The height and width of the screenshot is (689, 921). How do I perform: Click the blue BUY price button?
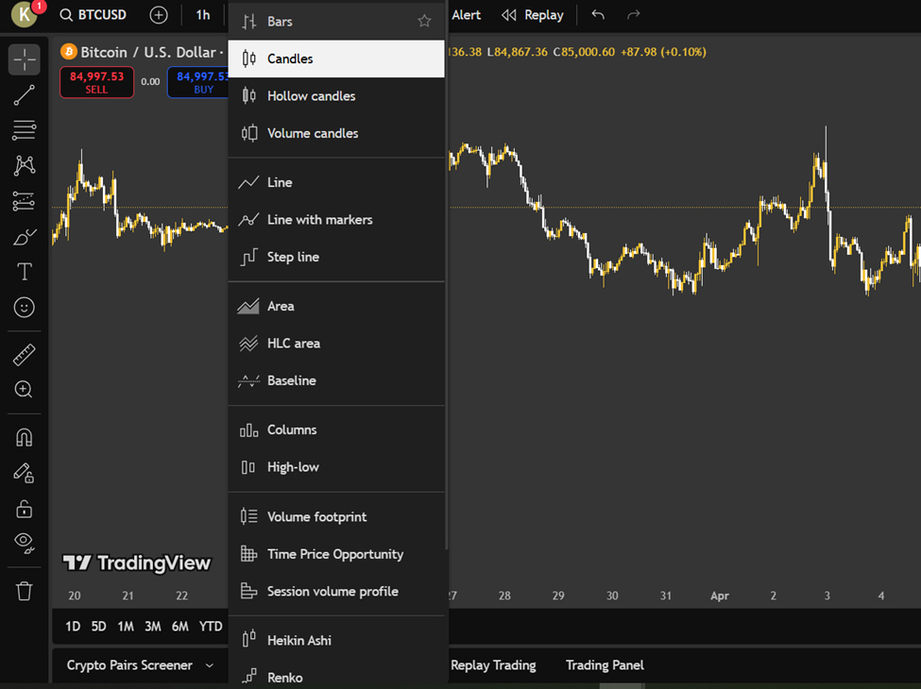[x=198, y=82]
